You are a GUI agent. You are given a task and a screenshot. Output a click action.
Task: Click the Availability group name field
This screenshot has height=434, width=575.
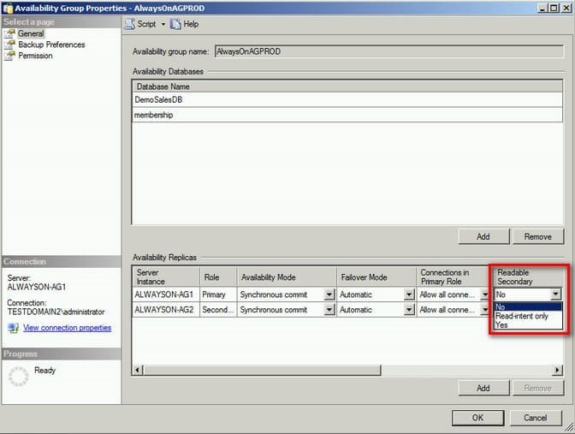click(x=388, y=51)
